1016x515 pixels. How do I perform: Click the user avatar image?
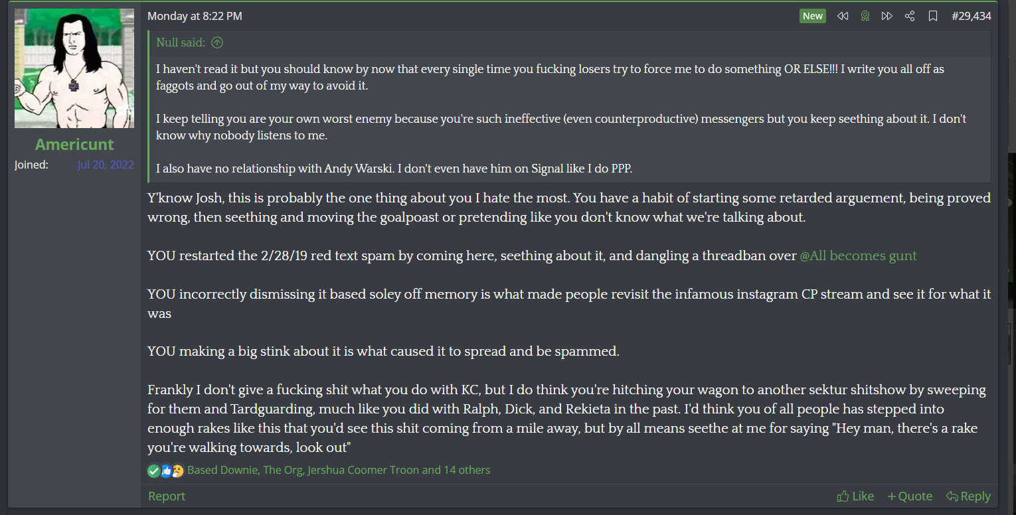(74, 68)
